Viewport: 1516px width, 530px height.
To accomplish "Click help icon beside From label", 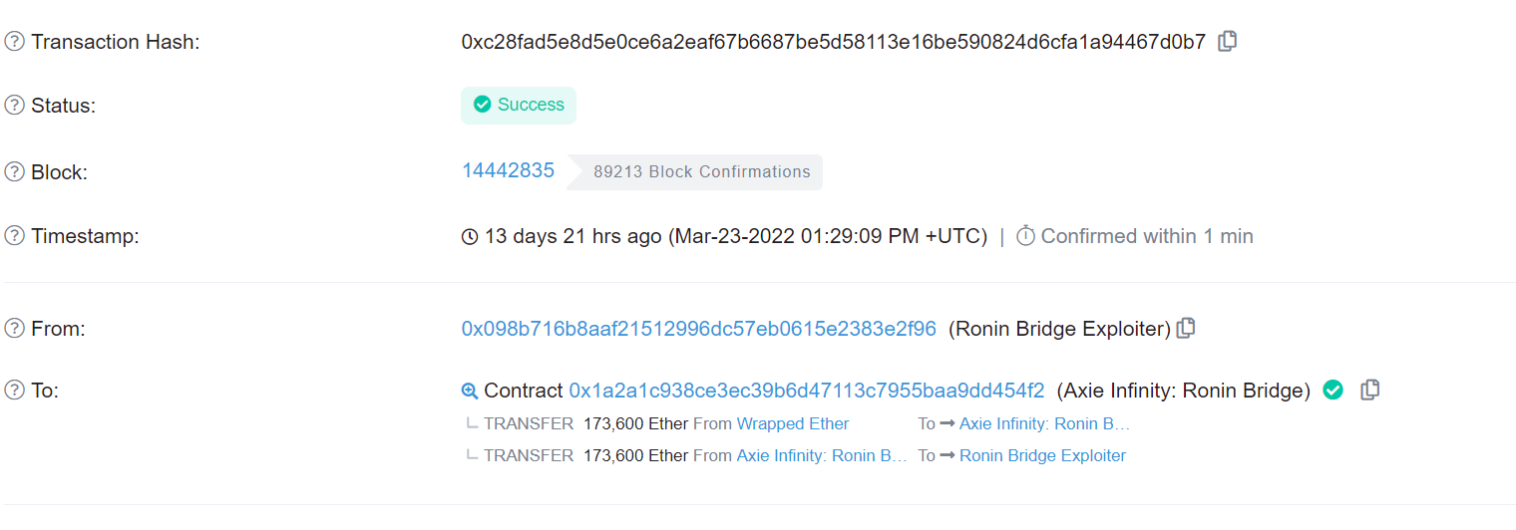I will [14, 329].
